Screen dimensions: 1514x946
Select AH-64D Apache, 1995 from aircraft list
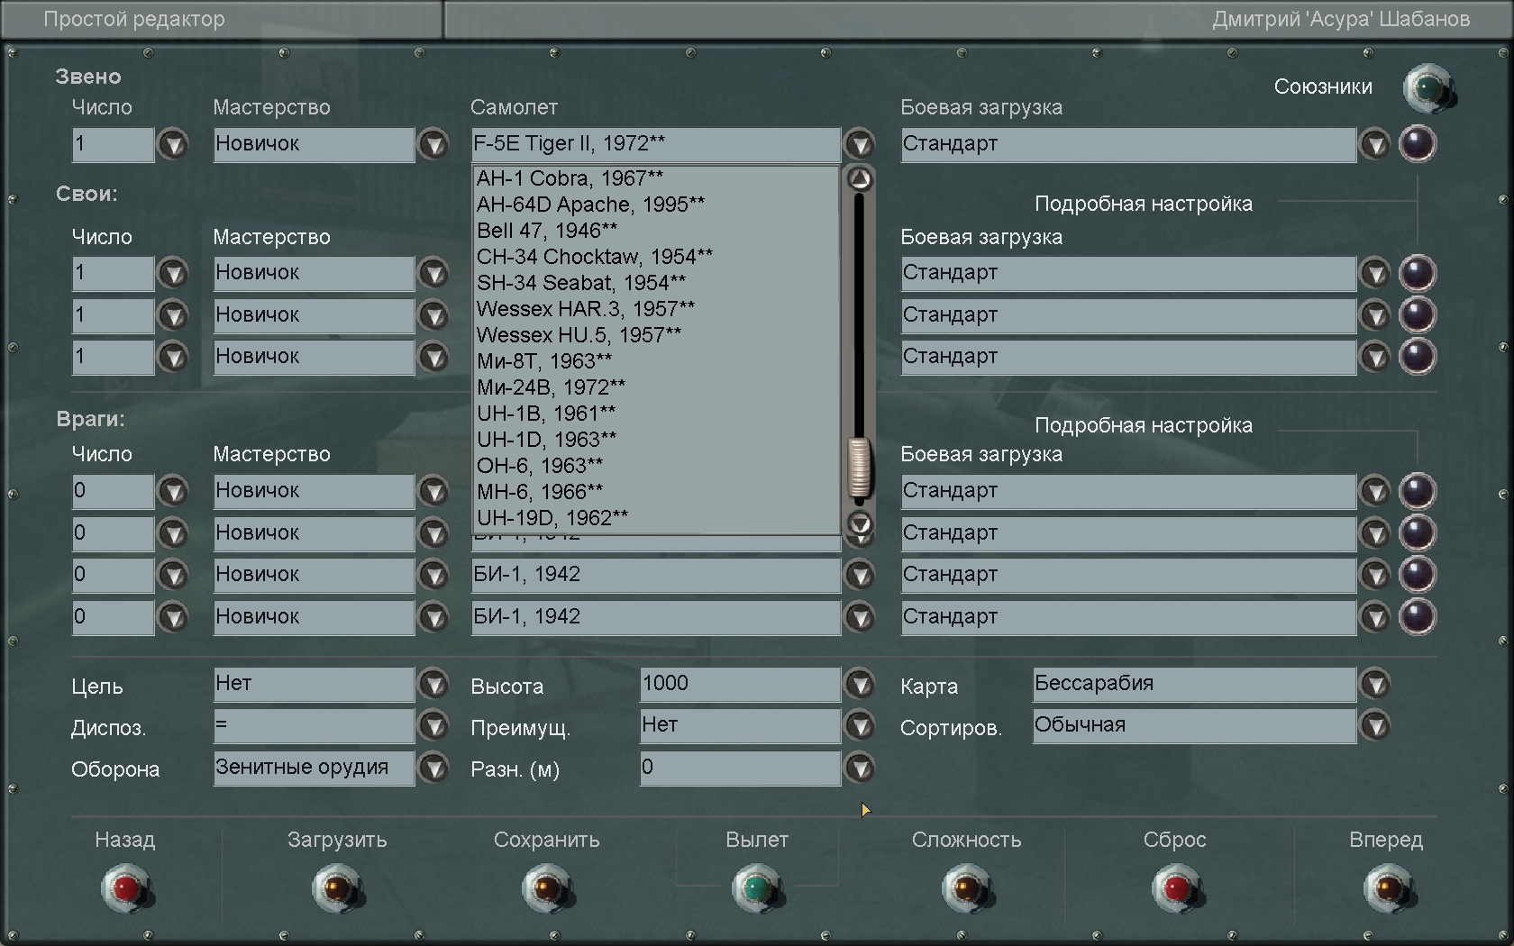pos(656,205)
